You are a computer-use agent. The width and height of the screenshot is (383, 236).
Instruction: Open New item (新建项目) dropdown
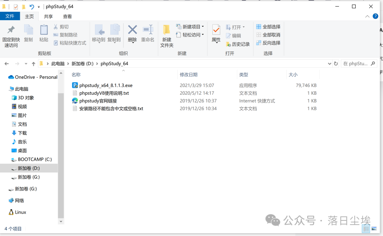coord(190,27)
